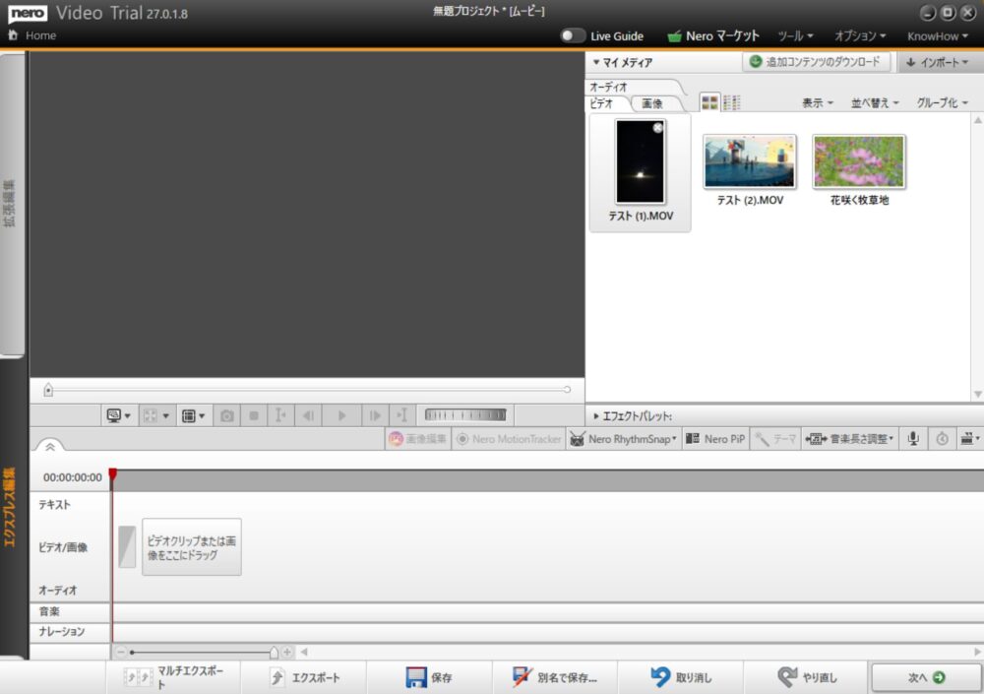Click 別名で保存... button

click(x=555, y=677)
